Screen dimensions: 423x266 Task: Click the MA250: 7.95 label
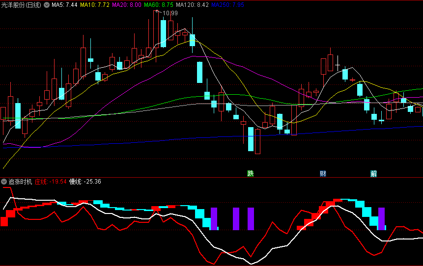click(227, 5)
